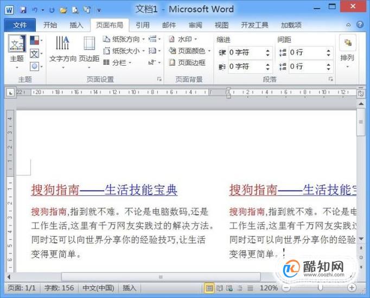Select Print Layout view button
Viewport: 370px width, 298px height.
tap(209, 288)
